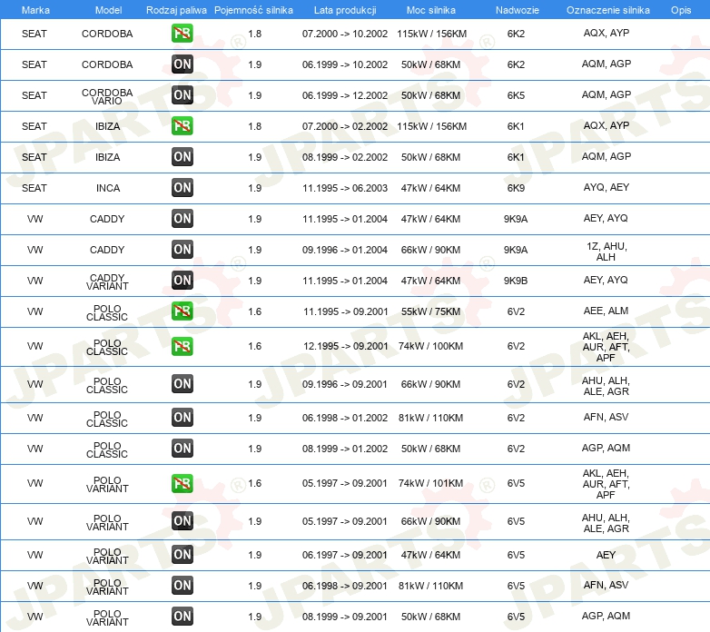The width and height of the screenshot is (710, 632).
Task: Select the CORDOBA VARIO model cell
Action: coord(107,96)
